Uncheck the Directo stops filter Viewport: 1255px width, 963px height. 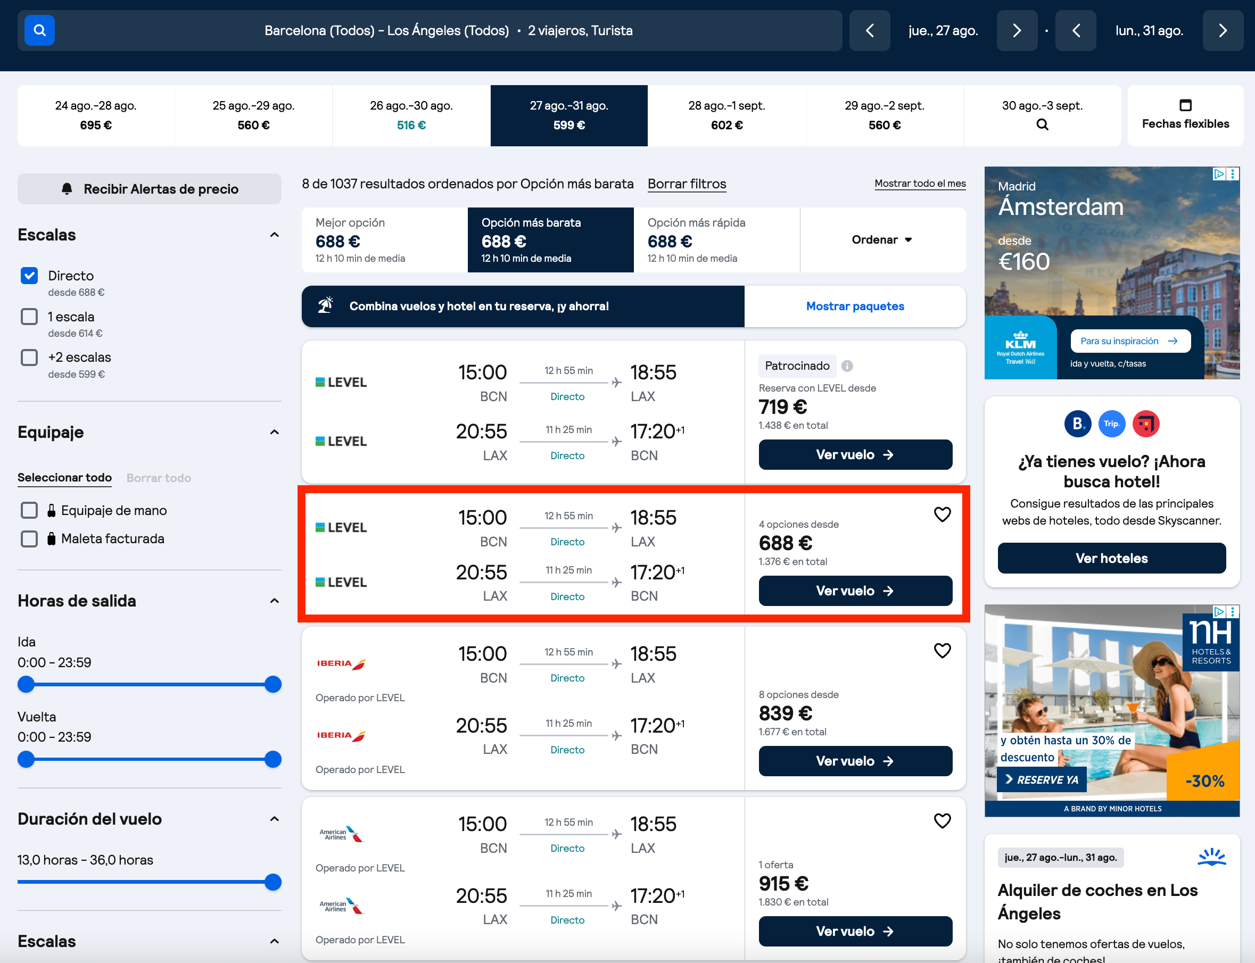(29, 276)
